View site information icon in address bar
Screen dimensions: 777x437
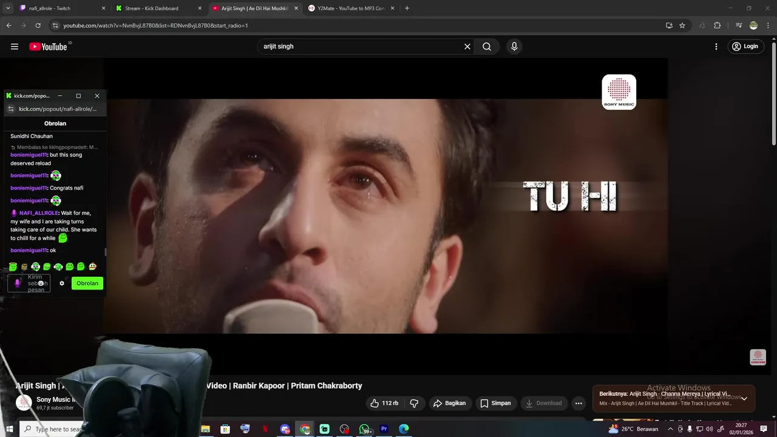(x=55, y=25)
